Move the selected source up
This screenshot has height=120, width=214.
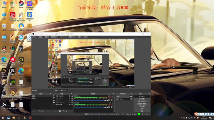coord(63,111)
